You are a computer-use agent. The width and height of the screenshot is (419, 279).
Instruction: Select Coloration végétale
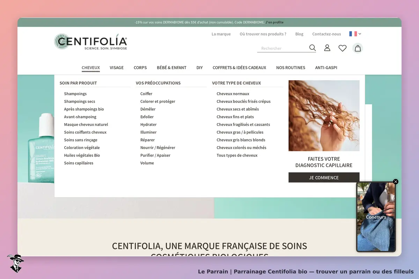pyautogui.click(x=82, y=148)
